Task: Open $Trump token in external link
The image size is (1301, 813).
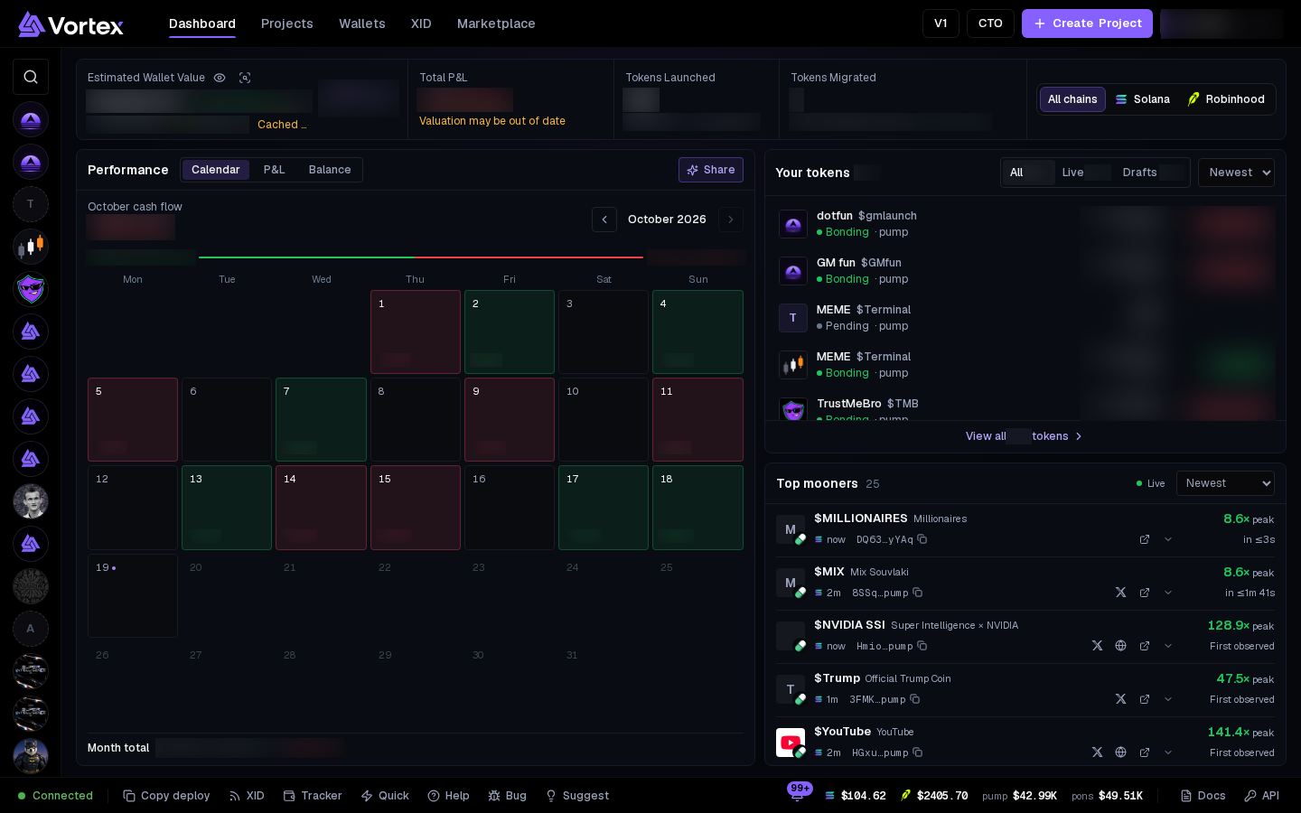Action: [x=1145, y=699]
